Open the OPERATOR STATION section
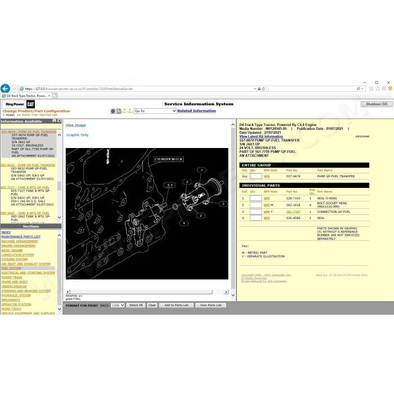The height and width of the screenshot is (394, 394). click(x=16, y=305)
